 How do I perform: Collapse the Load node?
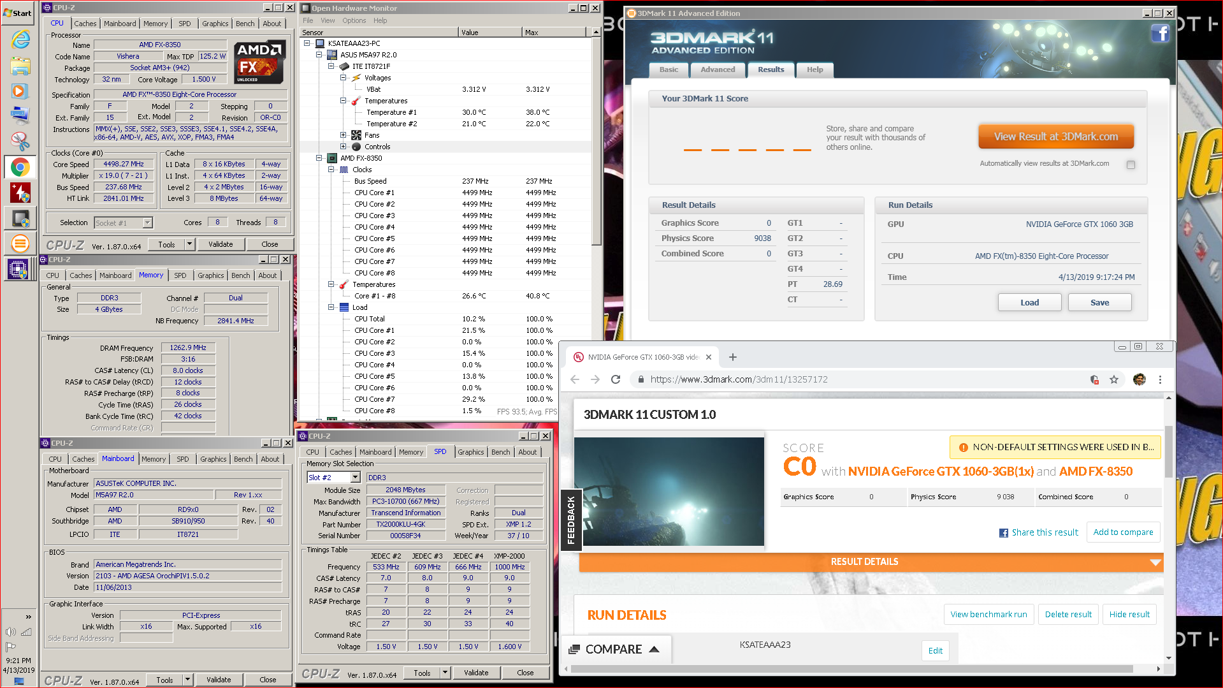click(331, 307)
